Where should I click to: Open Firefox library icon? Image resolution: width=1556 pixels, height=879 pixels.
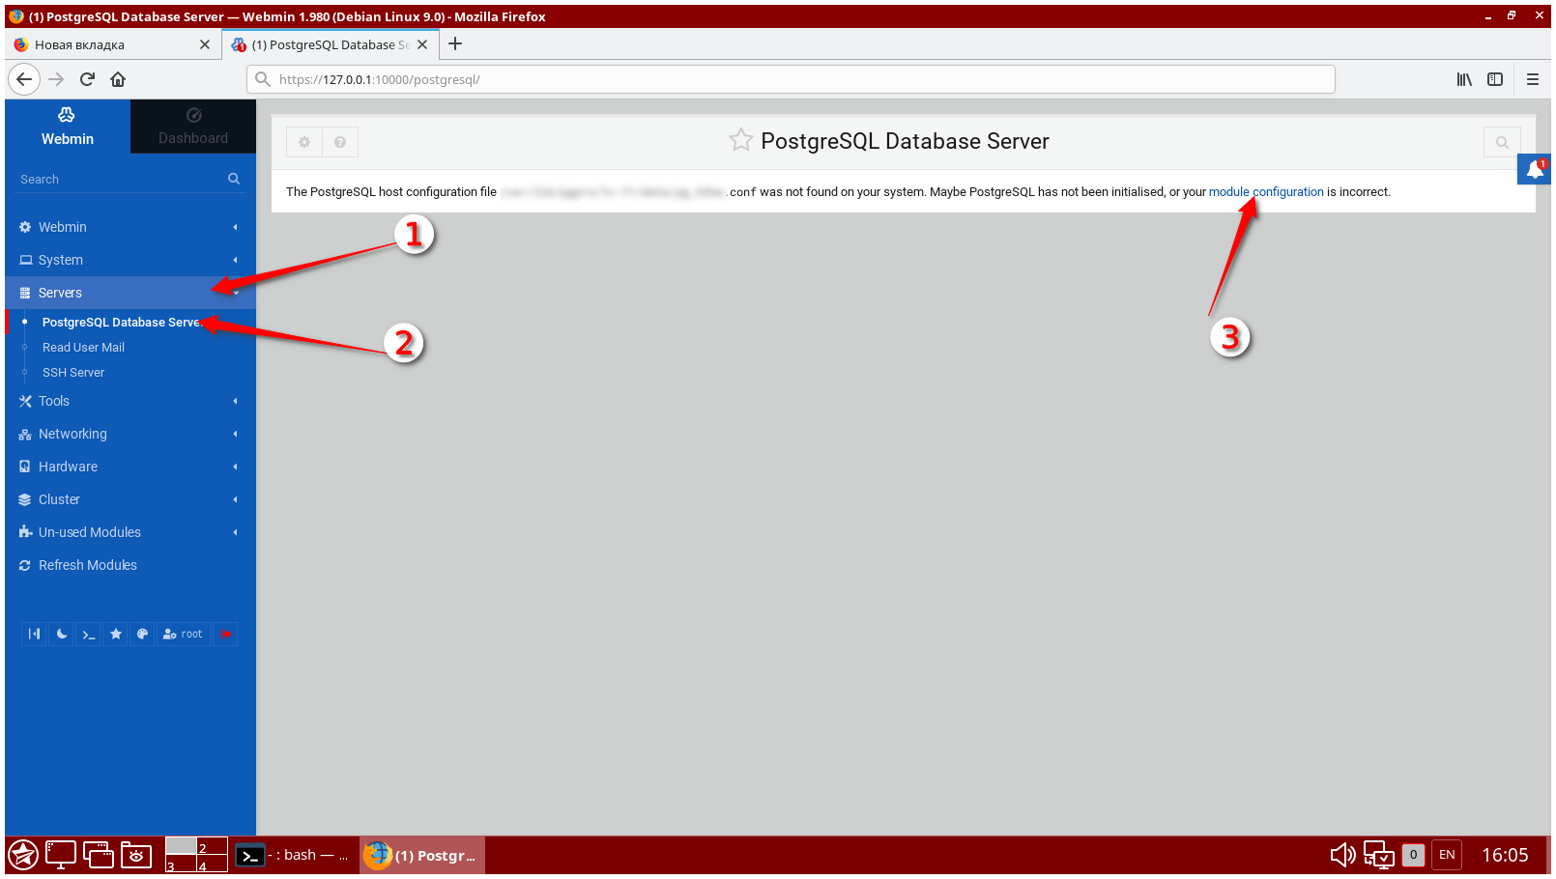(x=1464, y=79)
